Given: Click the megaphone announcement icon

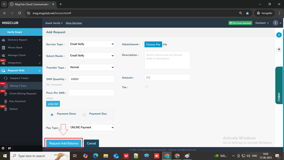Looking at the screenshot, I should point(9,148).
